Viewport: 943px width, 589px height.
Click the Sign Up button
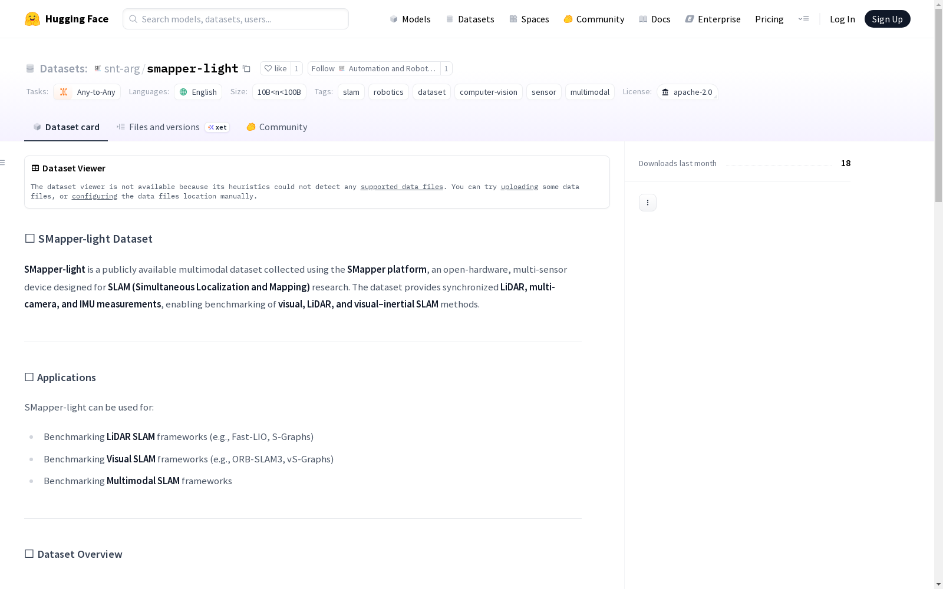coord(887,19)
